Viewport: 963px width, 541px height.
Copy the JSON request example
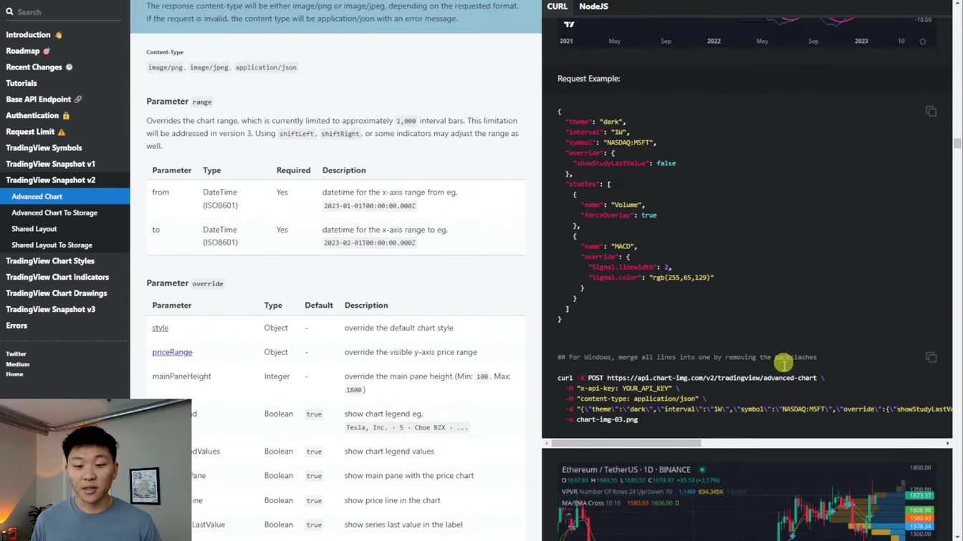click(931, 112)
